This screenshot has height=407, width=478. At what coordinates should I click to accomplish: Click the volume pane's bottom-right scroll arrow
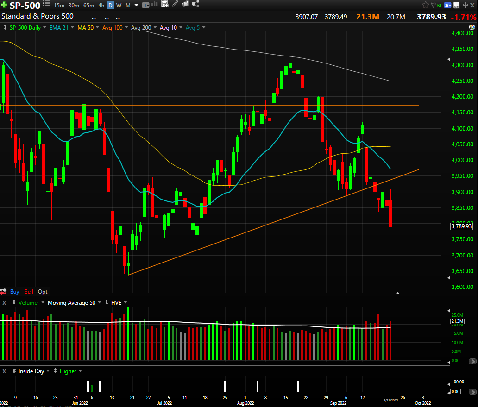[472, 362]
